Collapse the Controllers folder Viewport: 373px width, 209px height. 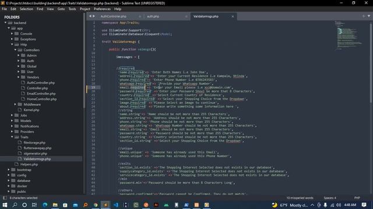[15, 50]
